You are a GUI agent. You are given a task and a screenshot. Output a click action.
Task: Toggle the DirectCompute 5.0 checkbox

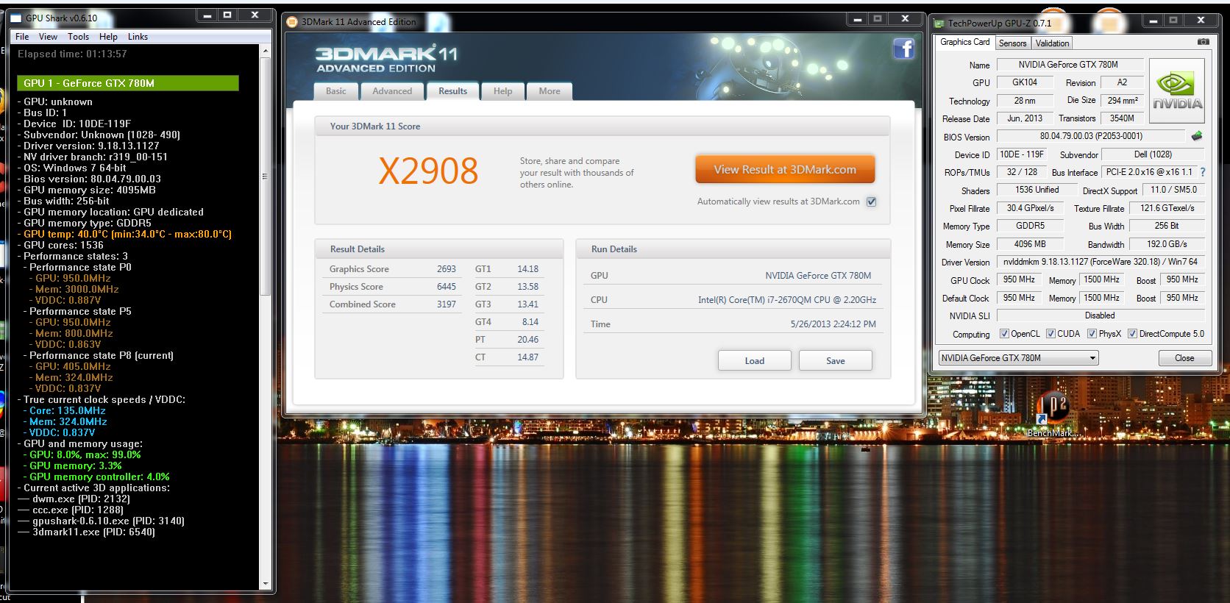(1132, 334)
